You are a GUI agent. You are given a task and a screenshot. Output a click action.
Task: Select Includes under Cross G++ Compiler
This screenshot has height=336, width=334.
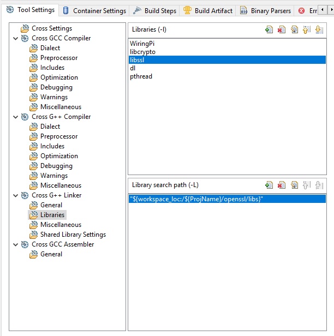point(52,146)
